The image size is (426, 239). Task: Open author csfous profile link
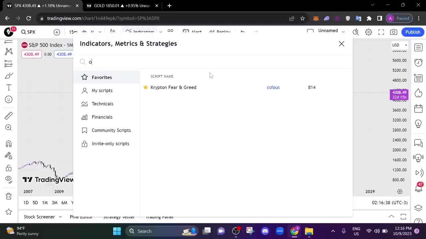(273, 87)
